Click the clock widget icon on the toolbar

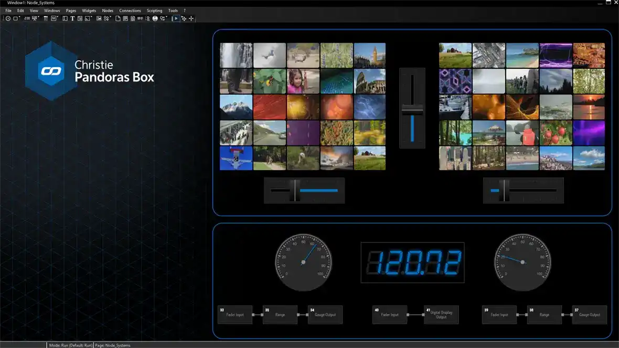pos(7,18)
